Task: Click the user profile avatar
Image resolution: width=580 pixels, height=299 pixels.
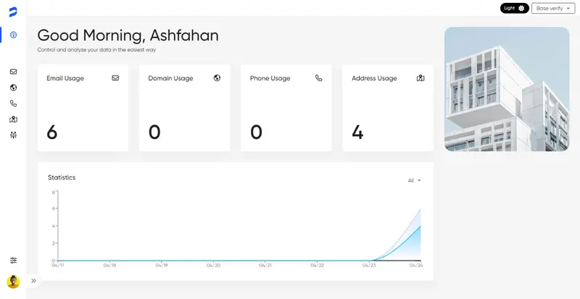Action: (x=13, y=282)
